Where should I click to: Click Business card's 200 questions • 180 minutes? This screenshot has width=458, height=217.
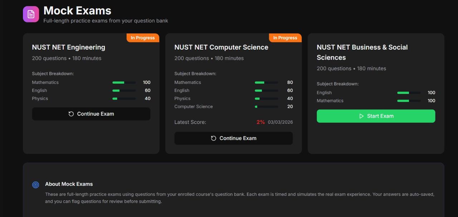(x=351, y=68)
